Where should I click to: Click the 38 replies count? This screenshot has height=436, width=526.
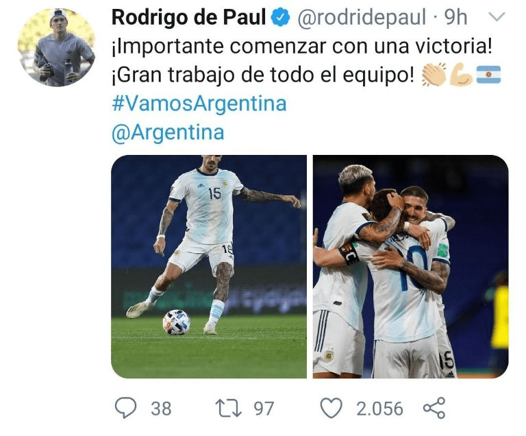click(x=161, y=409)
